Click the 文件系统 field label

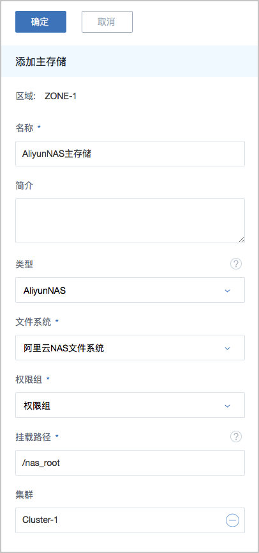point(33,322)
